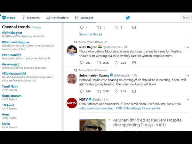This screenshot has width=192, height=144.
Task: Open the #RipKarunanidhi trend
Action: [x=14, y=74]
